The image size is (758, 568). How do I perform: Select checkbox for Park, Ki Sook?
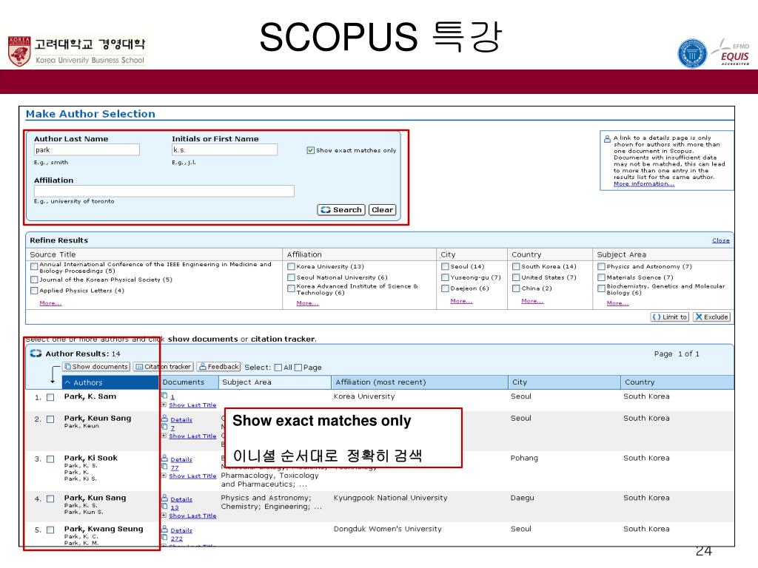[50, 459]
